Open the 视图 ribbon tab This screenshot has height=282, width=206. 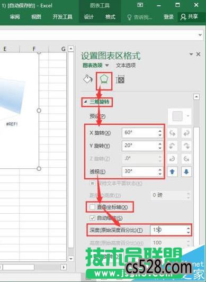pos(36,17)
